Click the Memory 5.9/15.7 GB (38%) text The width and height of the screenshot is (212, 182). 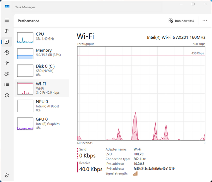(48, 55)
